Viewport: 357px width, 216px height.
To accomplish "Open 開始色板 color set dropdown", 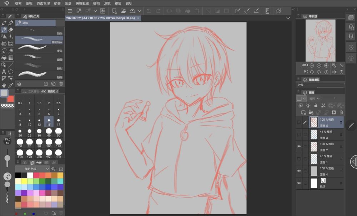I will [32, 169].
